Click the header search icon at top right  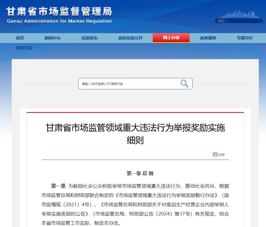[261, 21]
